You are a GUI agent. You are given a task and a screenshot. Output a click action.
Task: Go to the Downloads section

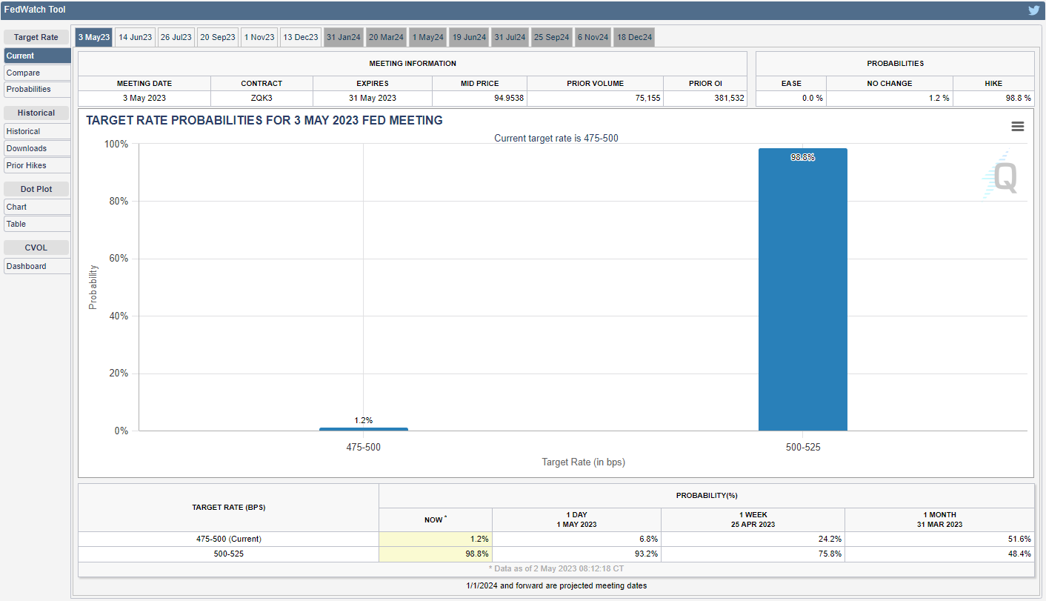point(37,148)
